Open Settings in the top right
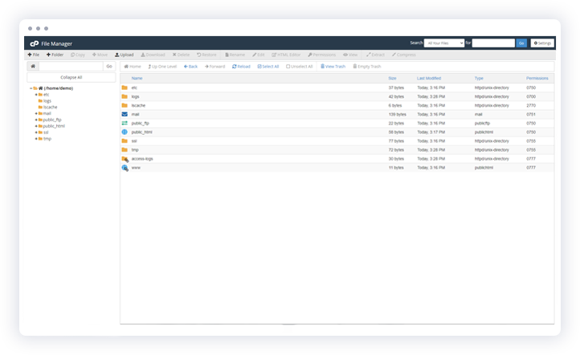The image size is (580, 355). coord(542,43)
